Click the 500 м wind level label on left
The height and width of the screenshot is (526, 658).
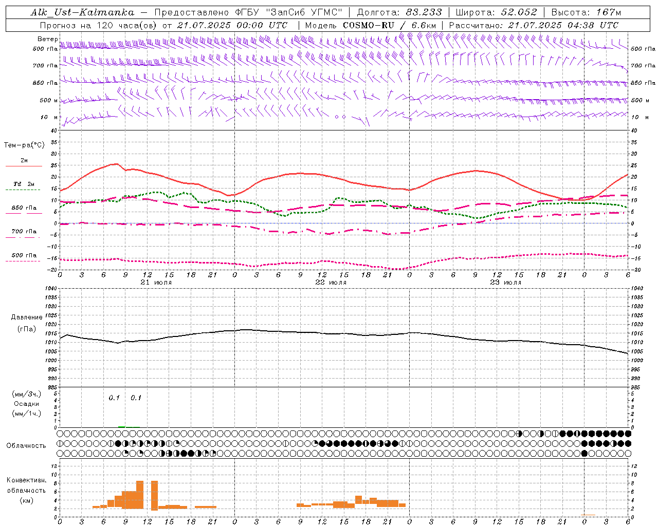pyautogui.click(x=49, y=100)
